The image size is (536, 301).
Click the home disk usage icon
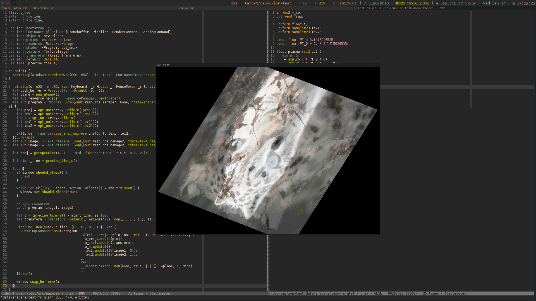[x=333, y=3]
